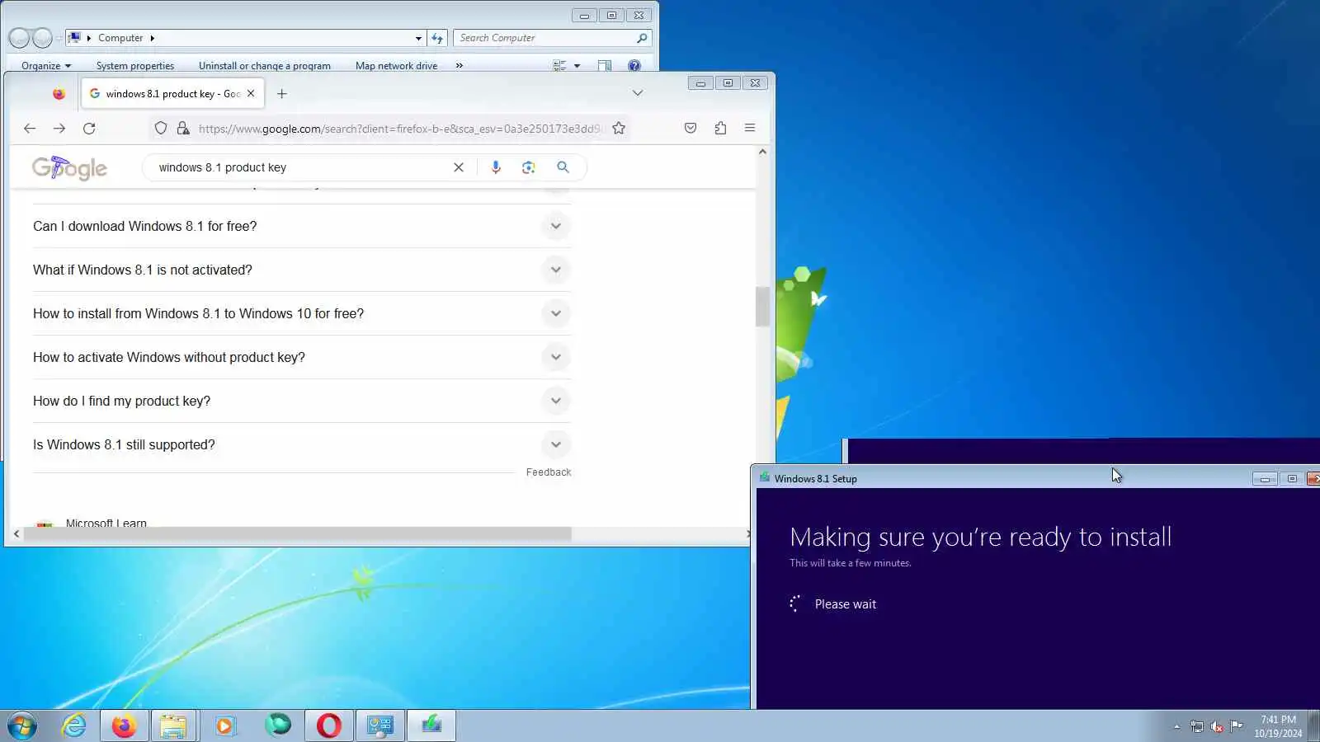The height and width of the screenshot is (742, 1320).
Task: Close the windows 8.1 product key tab
Action: pyautogui.click(x=251, y=94)
